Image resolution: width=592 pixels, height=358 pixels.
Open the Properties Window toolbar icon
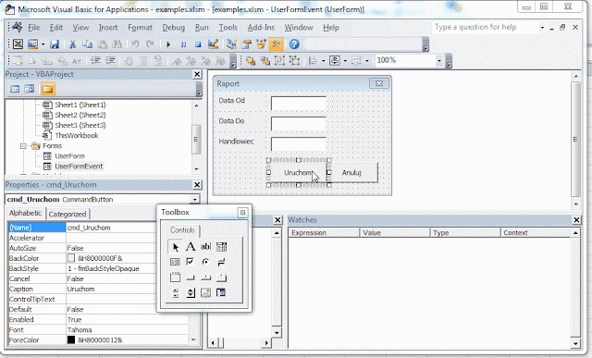[247, 44]
